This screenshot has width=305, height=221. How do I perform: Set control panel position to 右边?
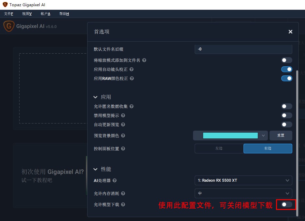click(x=268, y=149)
